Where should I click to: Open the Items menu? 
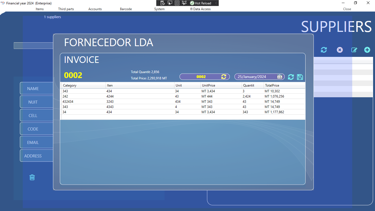[x=40, y=9]
